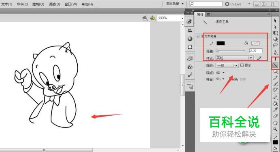Select the Eraser tool

pyautogui.click(x=276, y=116)
